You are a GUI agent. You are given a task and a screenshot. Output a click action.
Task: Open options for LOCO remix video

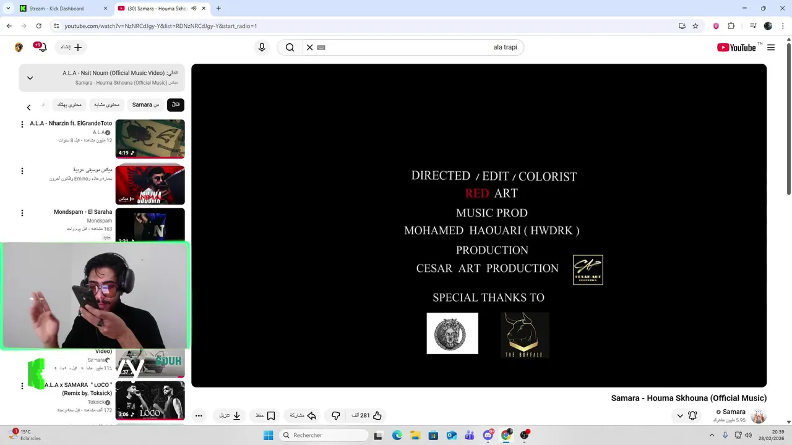tap(22, 386)
